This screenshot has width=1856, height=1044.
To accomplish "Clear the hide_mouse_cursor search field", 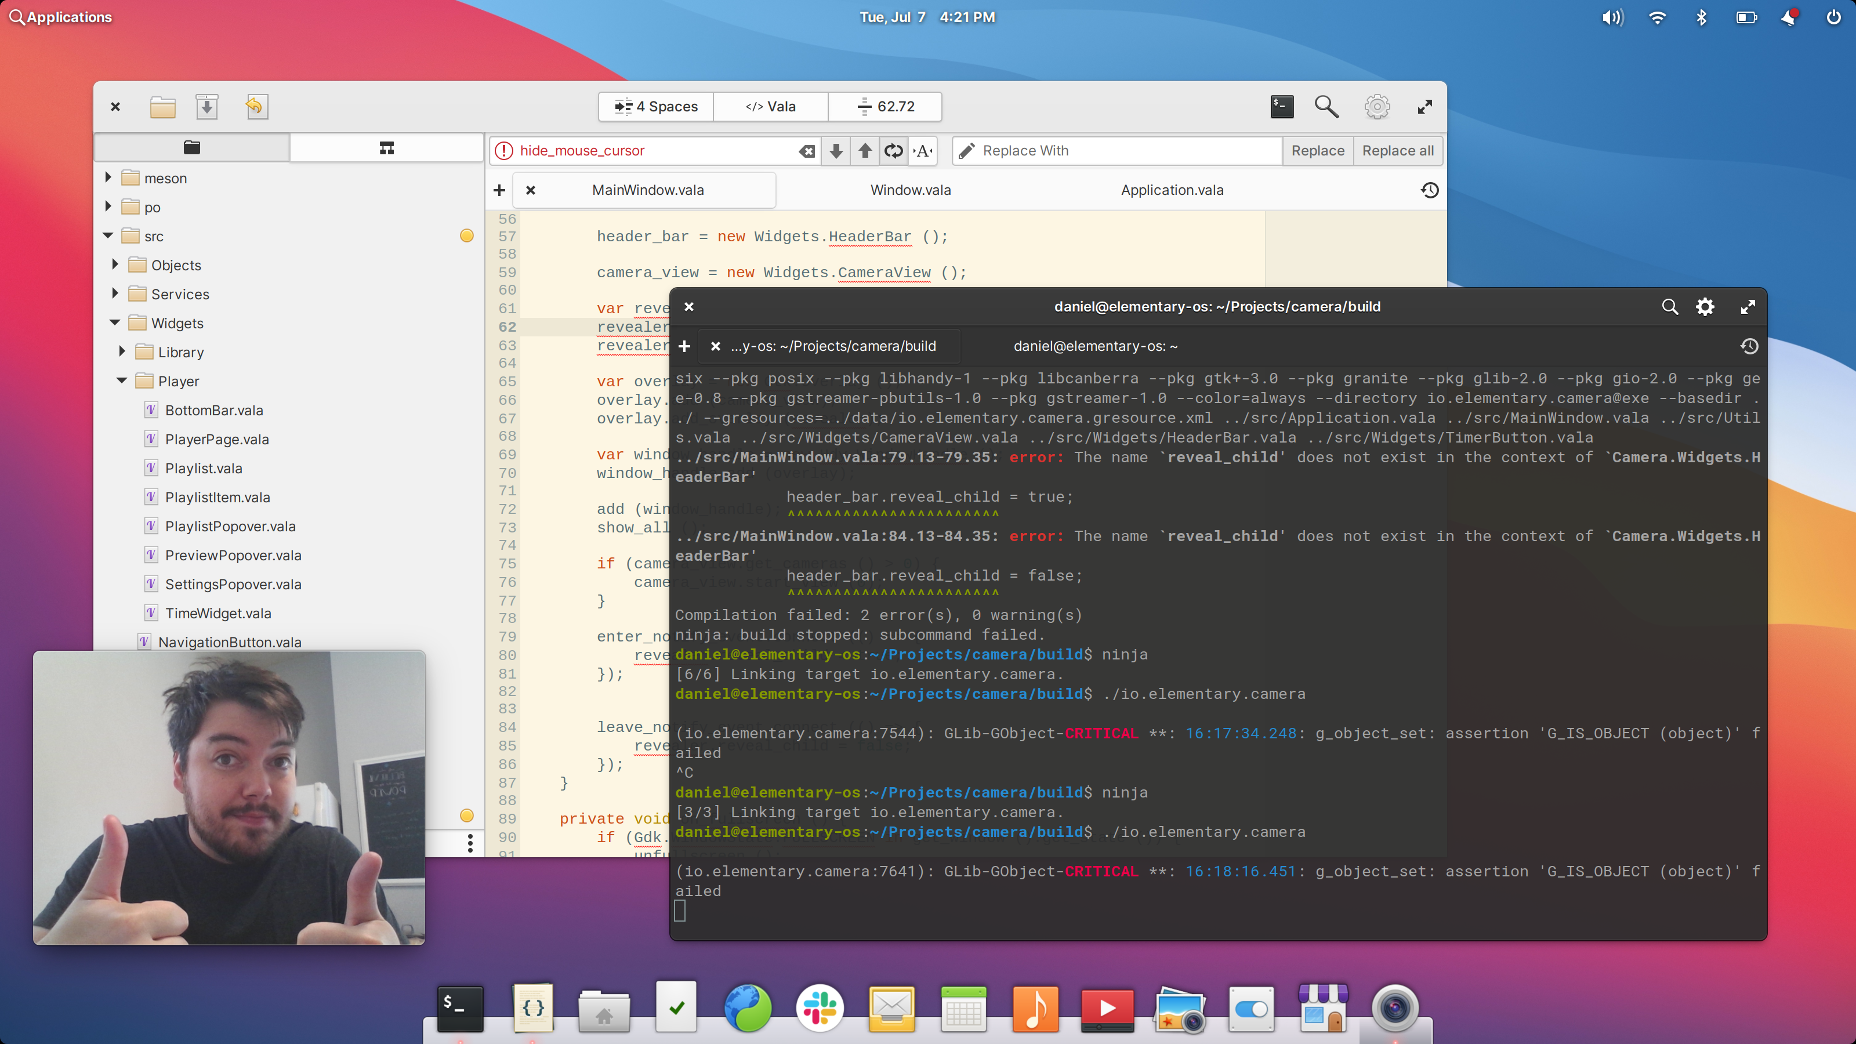I will 807,151.
